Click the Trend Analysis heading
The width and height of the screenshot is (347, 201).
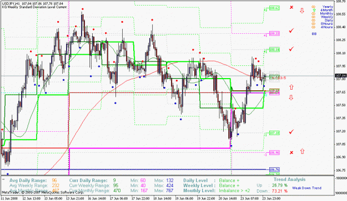[289, 179]
